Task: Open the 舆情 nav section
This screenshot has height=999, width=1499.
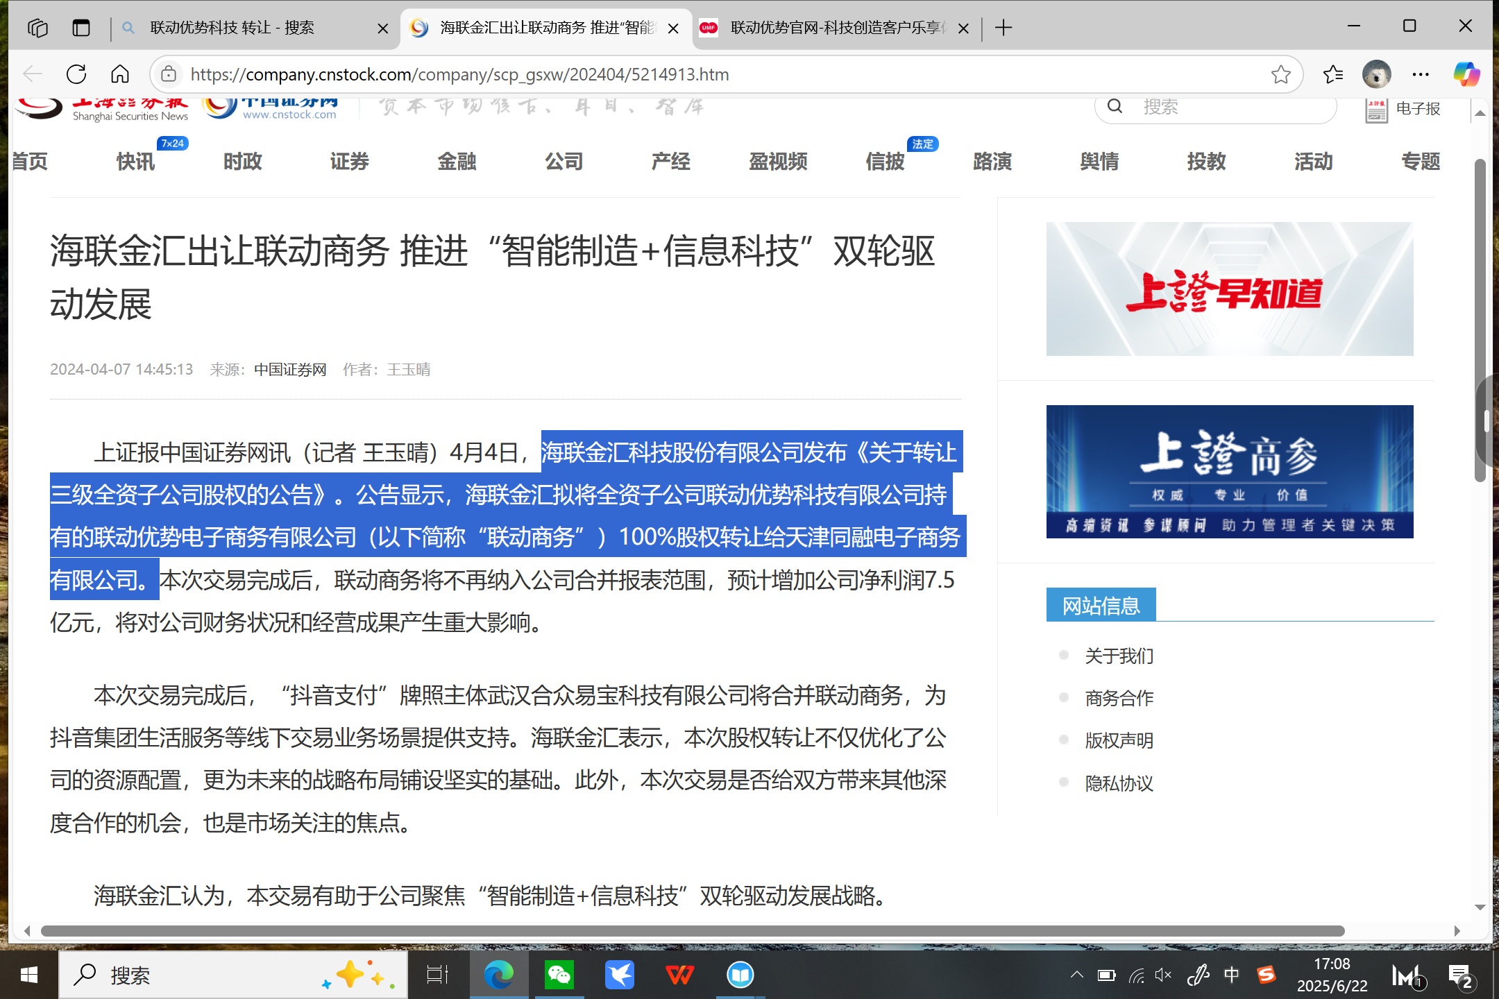Action: 1099,162
